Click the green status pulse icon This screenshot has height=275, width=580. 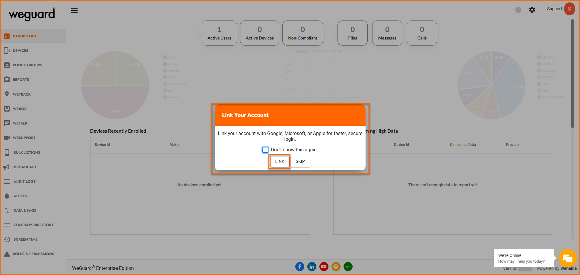point(348,267)
